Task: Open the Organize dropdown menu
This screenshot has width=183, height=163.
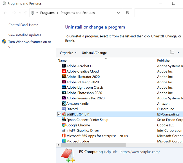Action: point(68,53)
